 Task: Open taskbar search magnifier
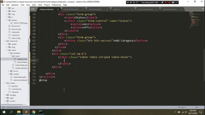(x=11, y=112)
